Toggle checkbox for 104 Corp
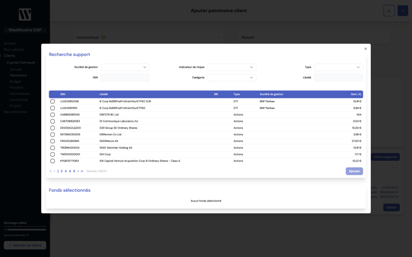 click(x=52, y=154)
